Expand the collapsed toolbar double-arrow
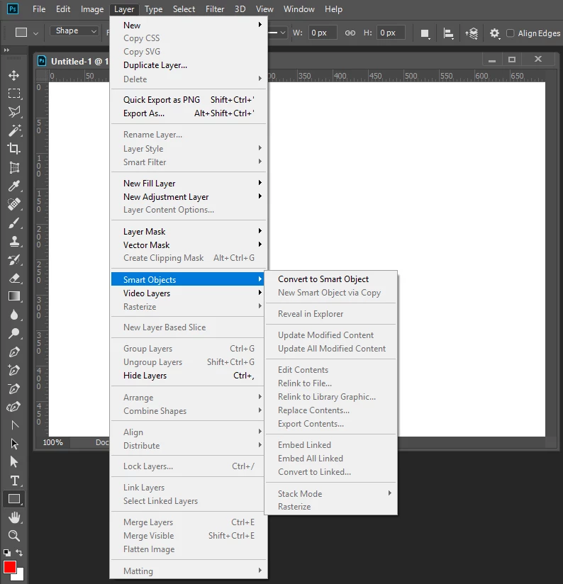Screen dimensions: 563x584 click(6, 50)
